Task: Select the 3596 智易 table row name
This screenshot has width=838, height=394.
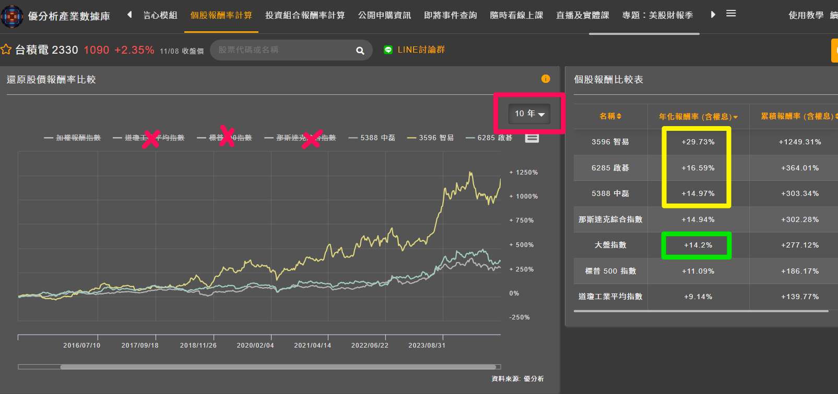Action: click(610, 142)
